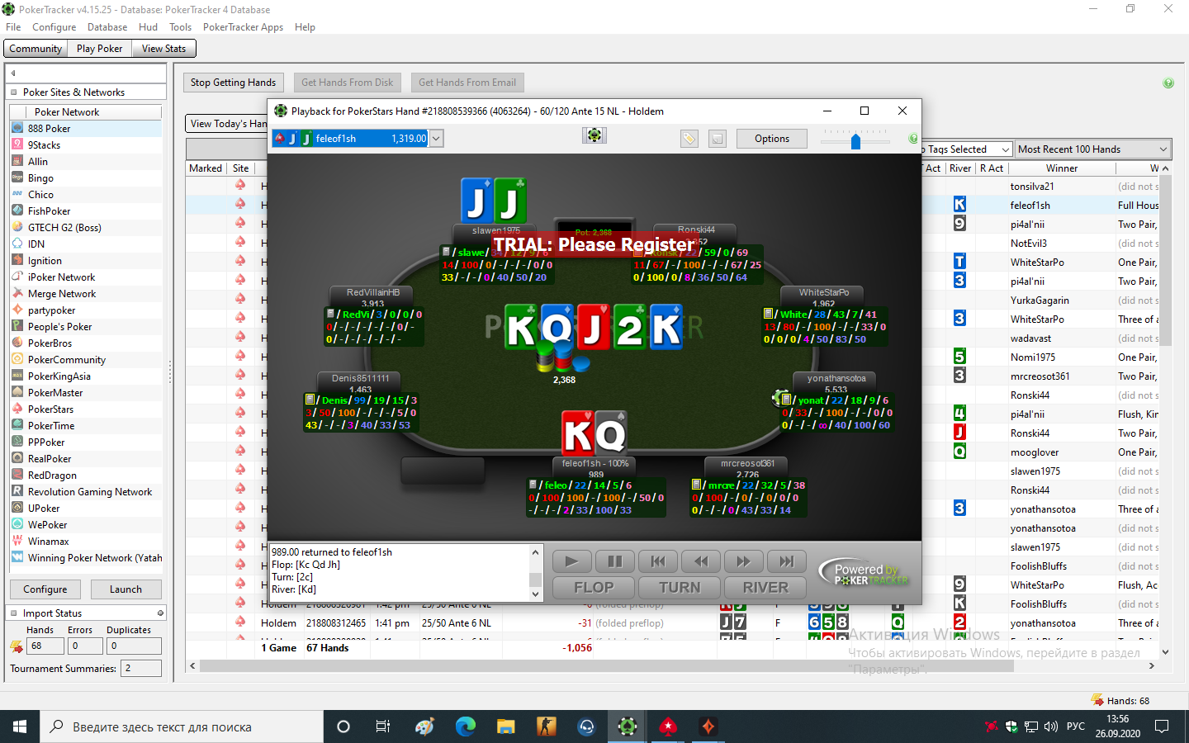Step forward one action in replayer
Image resolution: width=1189 pixels, height=743 pixels.
pos(743,561)
